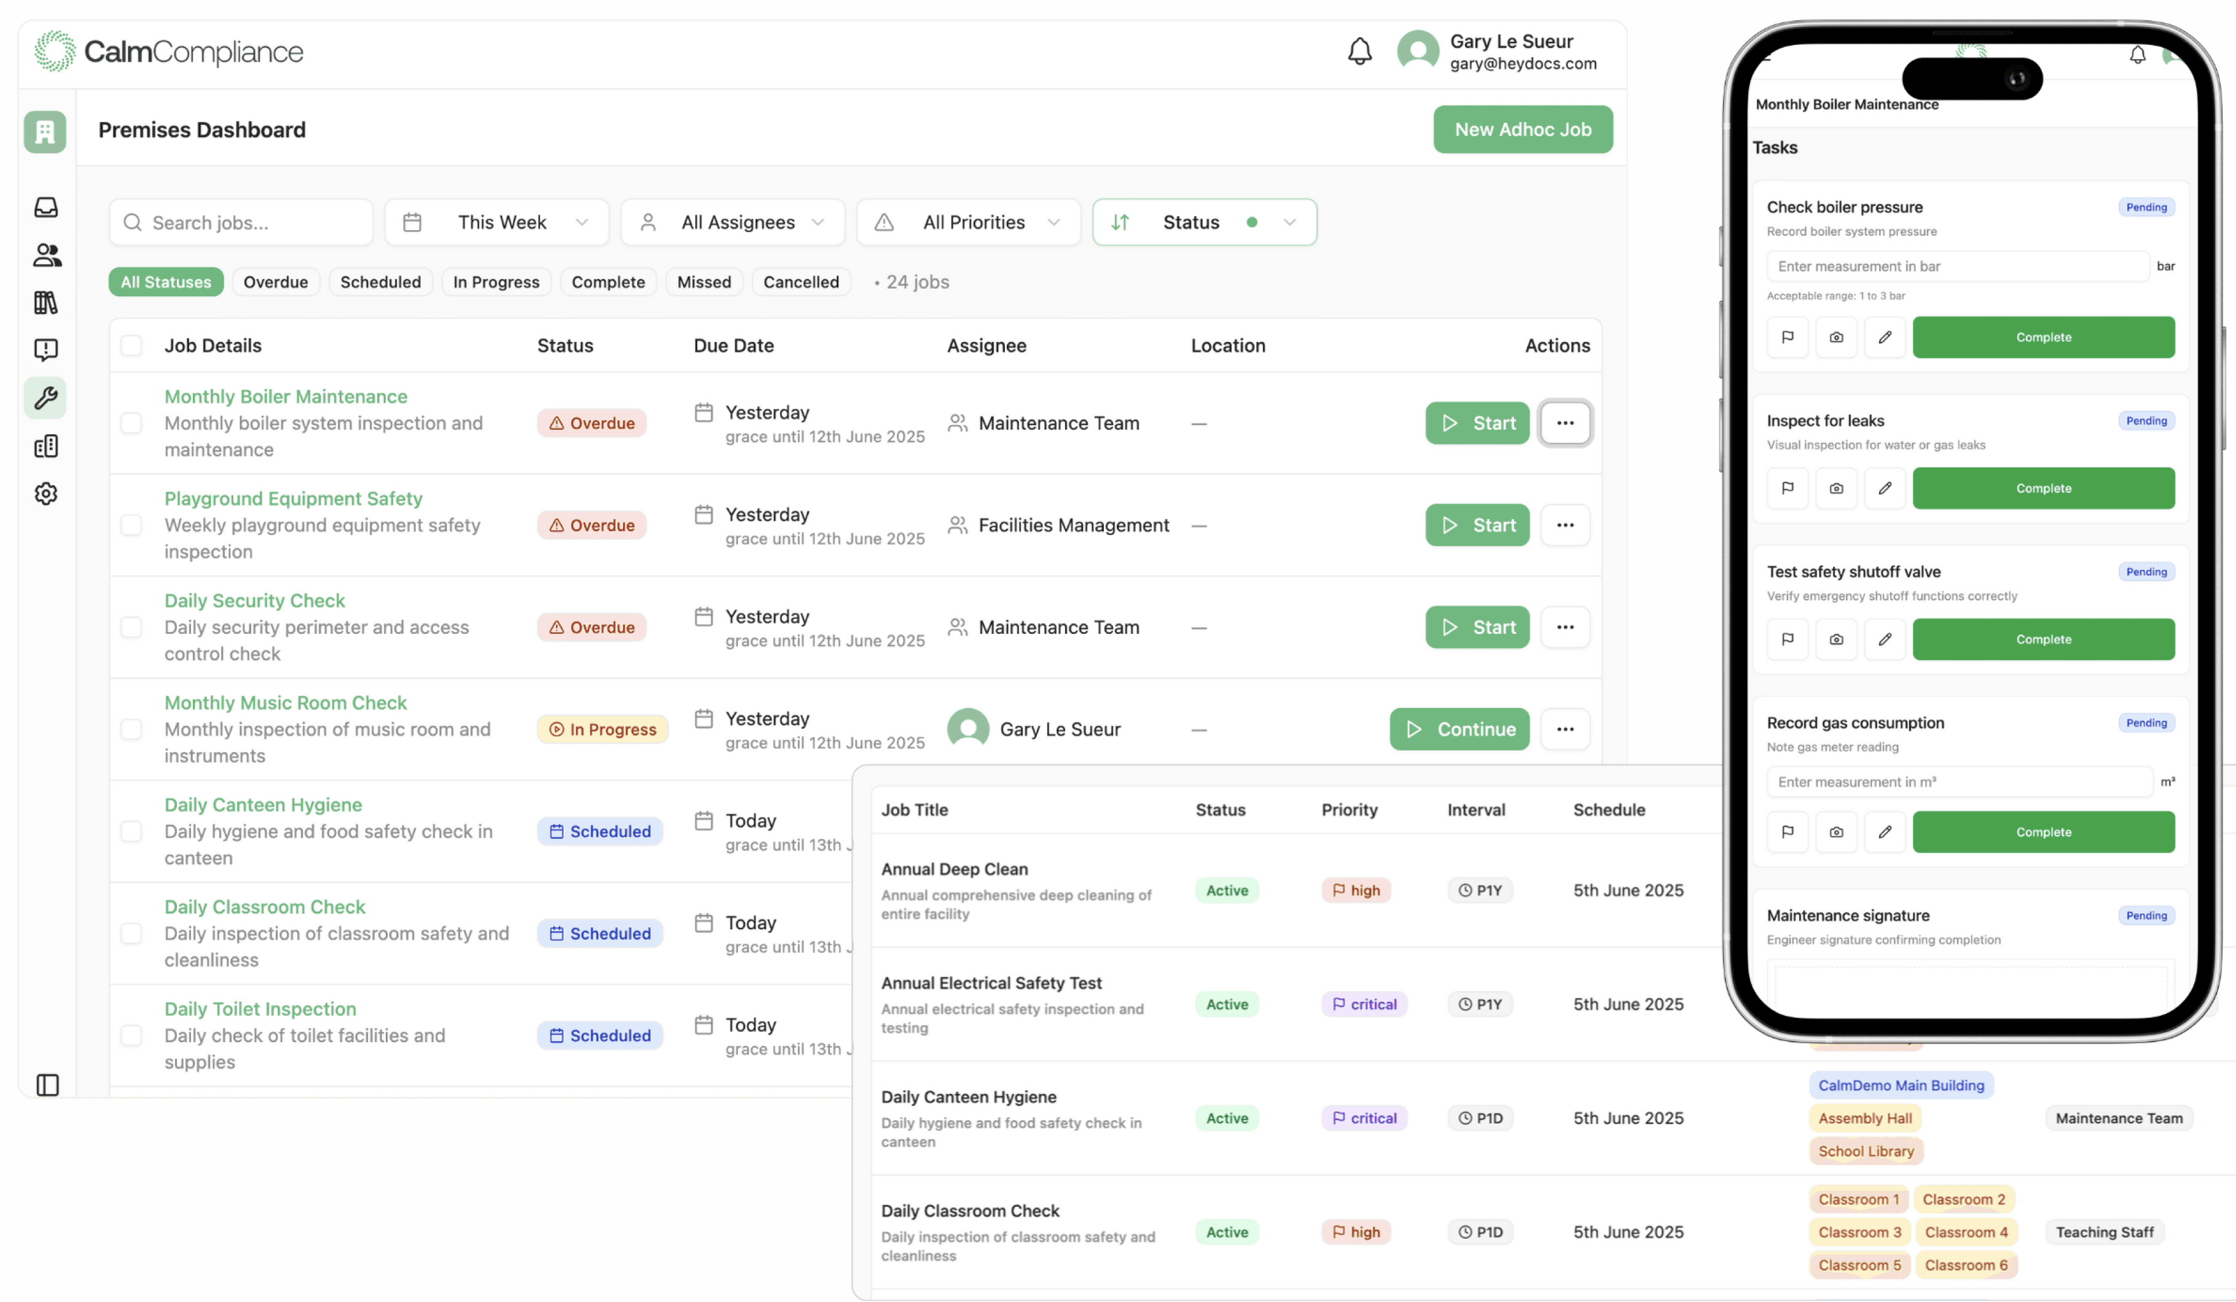
Task: Attach a photo to the Inspect for leaks task
Action: tap(1837, 488)
